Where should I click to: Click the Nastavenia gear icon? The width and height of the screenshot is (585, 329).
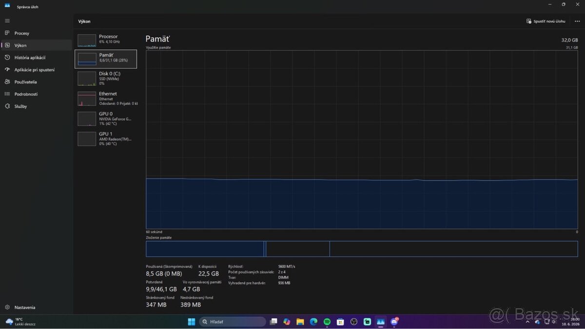7,308
